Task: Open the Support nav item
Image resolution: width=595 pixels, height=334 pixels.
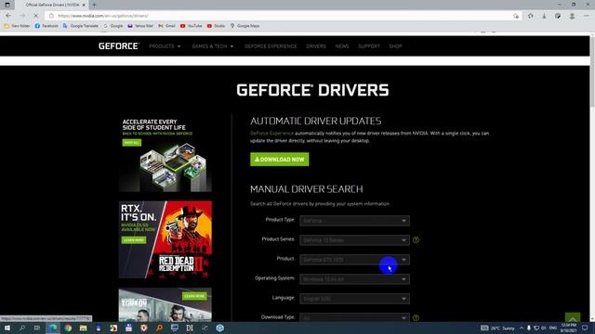Action: tap(369, 46)
